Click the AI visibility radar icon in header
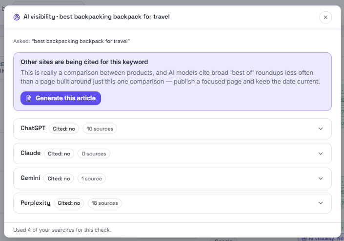This screenshot has height=241, width=344. pyautogui.click(x=17, y=17)
